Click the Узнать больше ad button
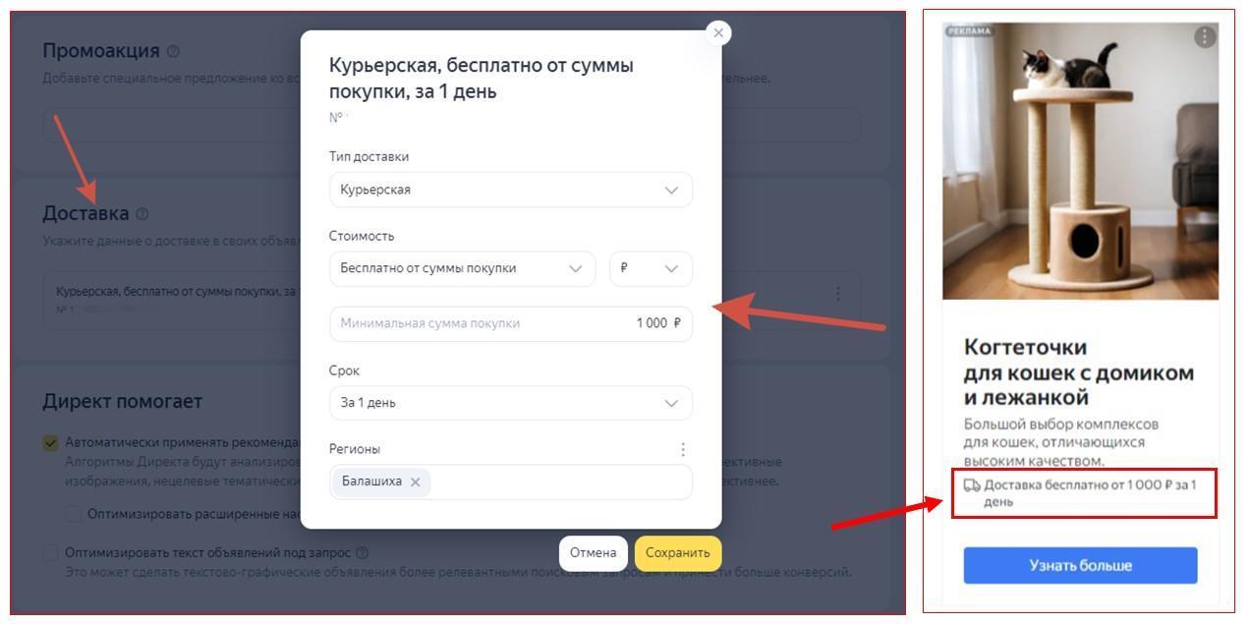 (1080, 566)
